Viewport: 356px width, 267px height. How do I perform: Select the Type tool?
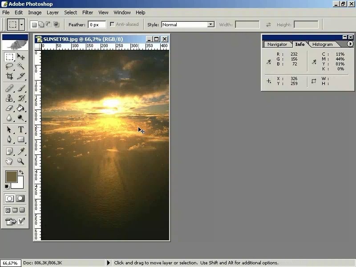[20, 129]
